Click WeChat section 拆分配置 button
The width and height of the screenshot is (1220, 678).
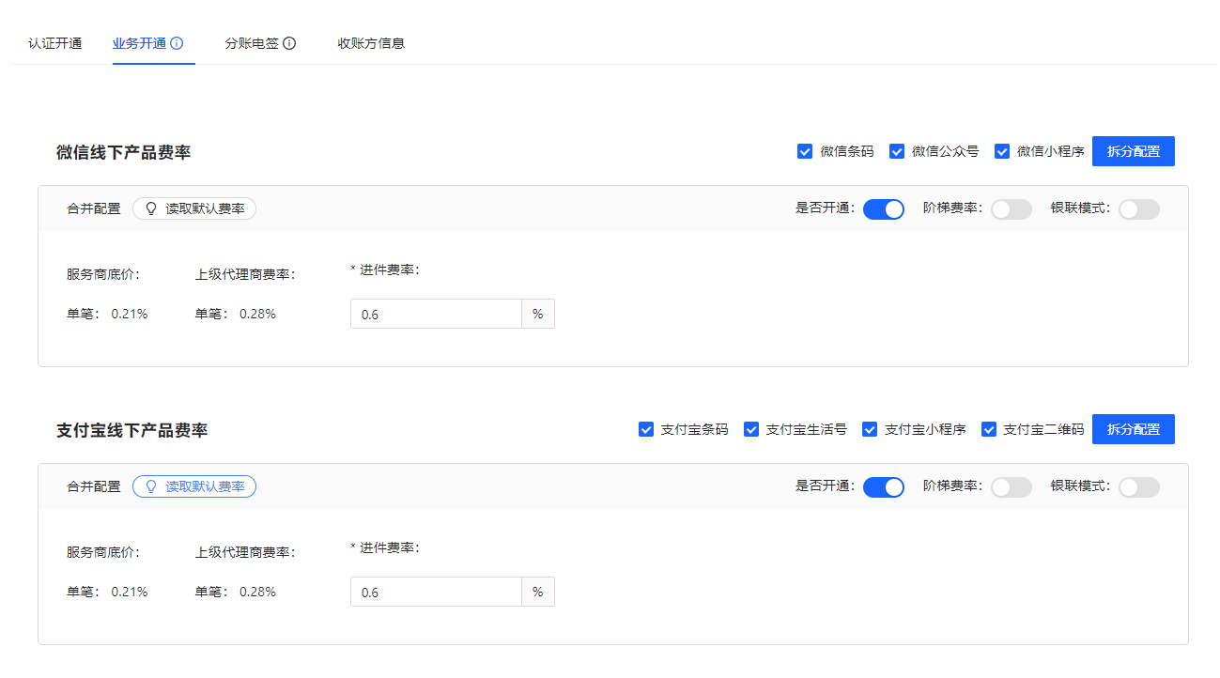click(1133, 151)
